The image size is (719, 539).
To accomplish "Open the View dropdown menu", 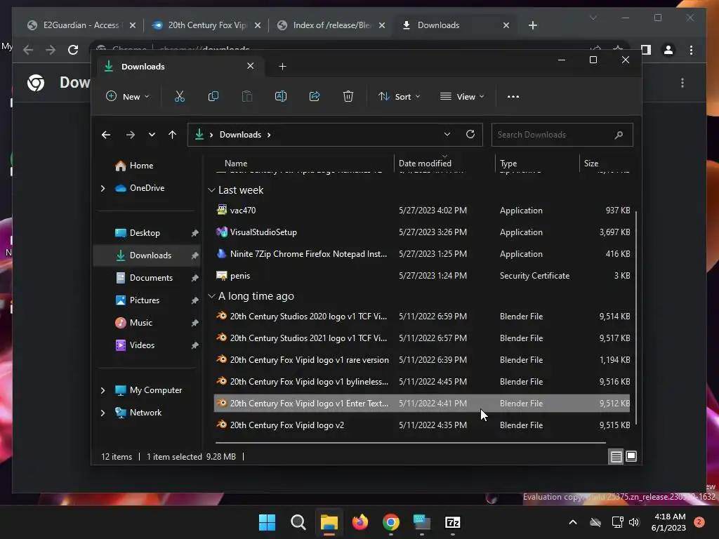I will pyautogui.click(x=462, y=97).
